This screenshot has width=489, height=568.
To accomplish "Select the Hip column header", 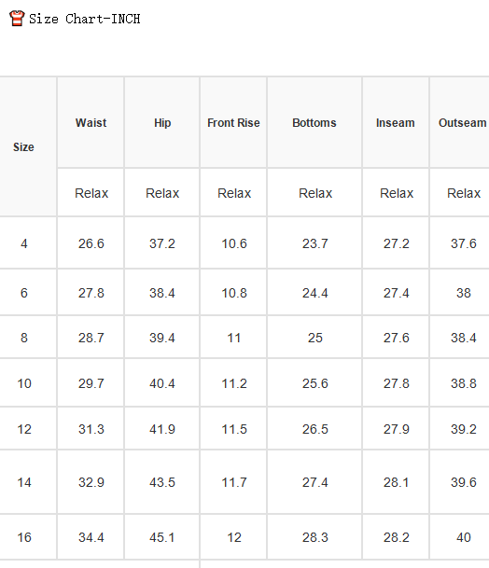I will click(x=162, y=123).
